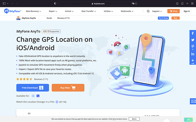Open the translate page icon
Viewport: 196px width, 122px height.
[x=133, y=4]
